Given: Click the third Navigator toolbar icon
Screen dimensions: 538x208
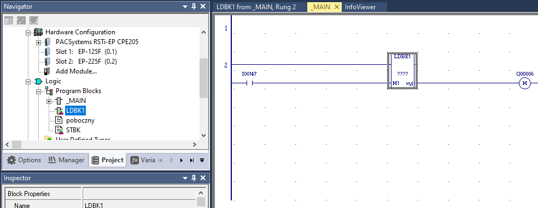Looking at the screenshot, I should [34, 21].
